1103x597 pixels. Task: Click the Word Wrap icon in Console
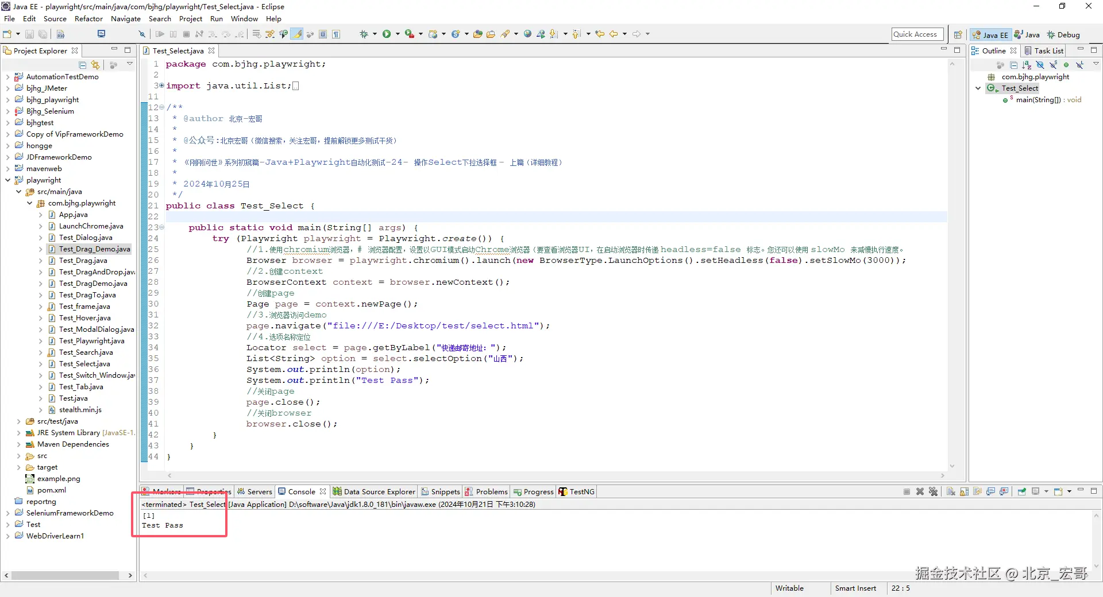pyautogui.click(x=977, y=491)
